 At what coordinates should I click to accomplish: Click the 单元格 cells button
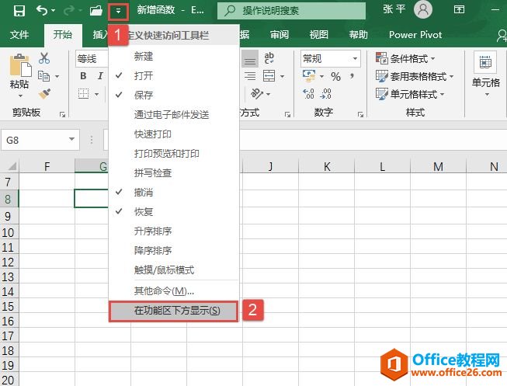[x=486, y=75]
